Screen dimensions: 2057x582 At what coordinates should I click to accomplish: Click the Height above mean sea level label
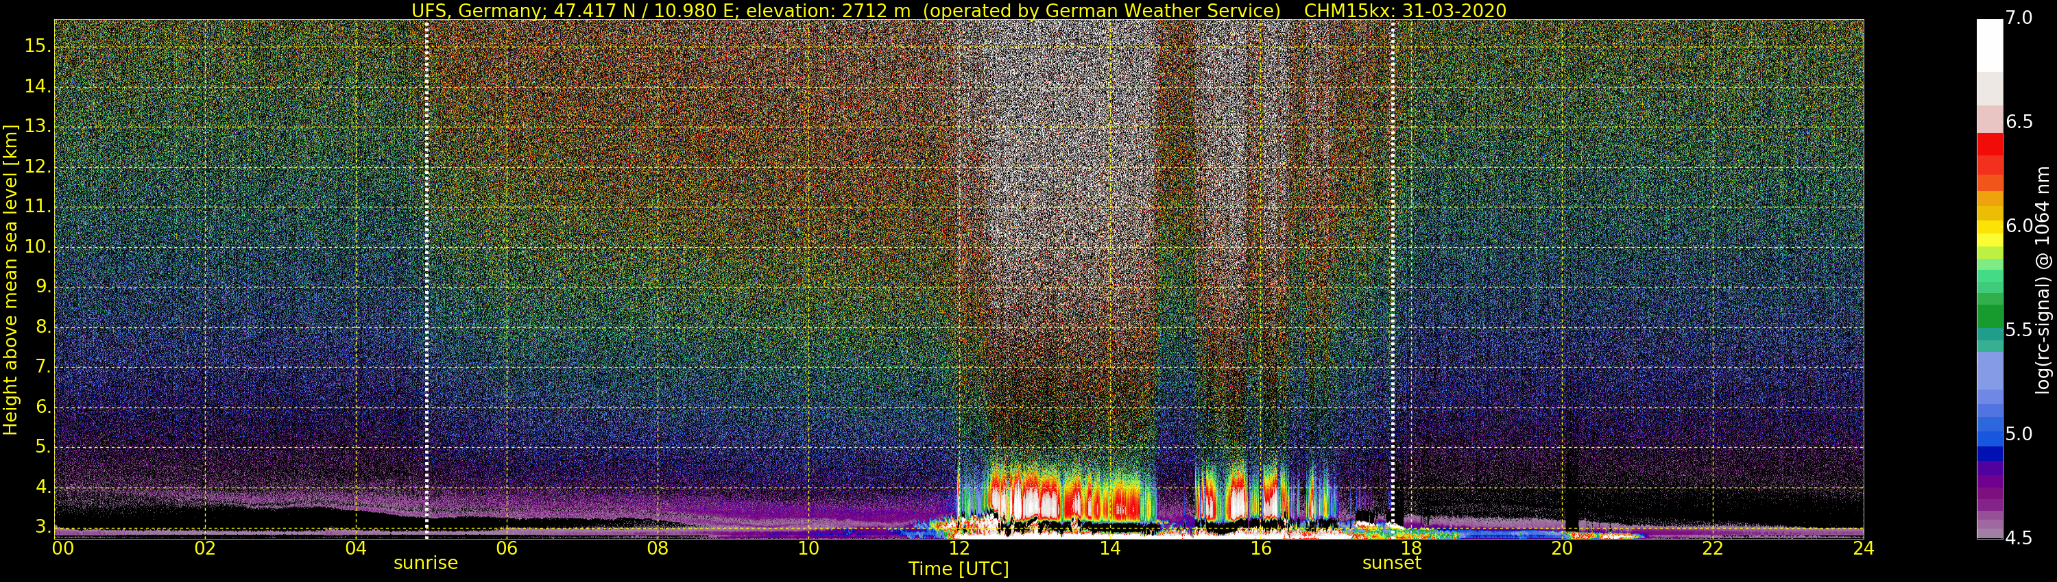tap(10, 279)
